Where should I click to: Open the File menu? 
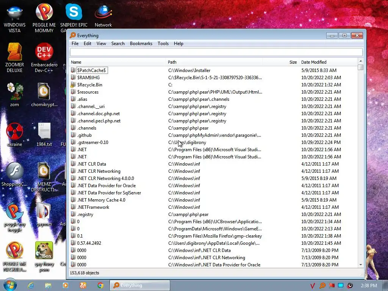pos(75,44)
